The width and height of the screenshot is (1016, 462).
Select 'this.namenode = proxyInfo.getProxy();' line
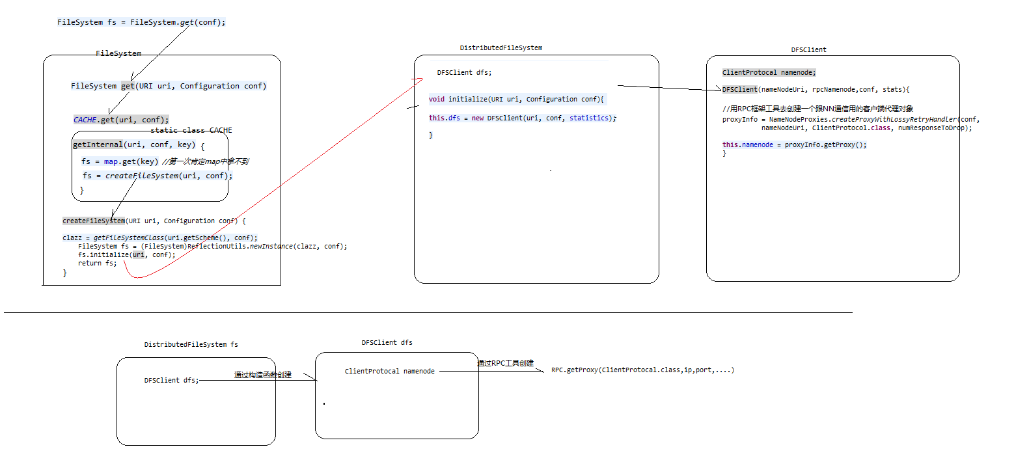click(795, 144)
